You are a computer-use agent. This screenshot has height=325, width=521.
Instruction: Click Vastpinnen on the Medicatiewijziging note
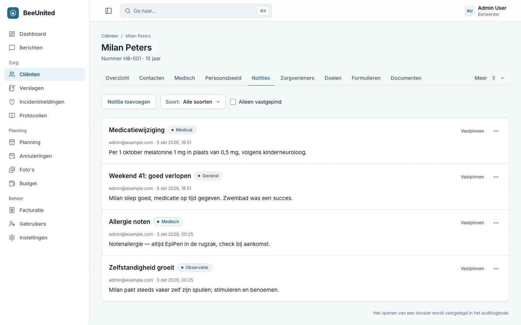[473, 131]
